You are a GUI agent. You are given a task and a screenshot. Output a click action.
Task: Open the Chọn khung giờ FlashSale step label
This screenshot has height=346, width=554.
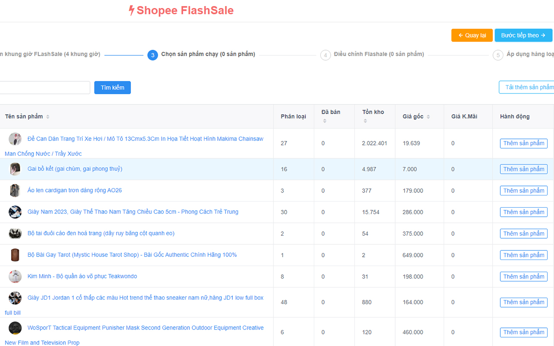[50, 54]
